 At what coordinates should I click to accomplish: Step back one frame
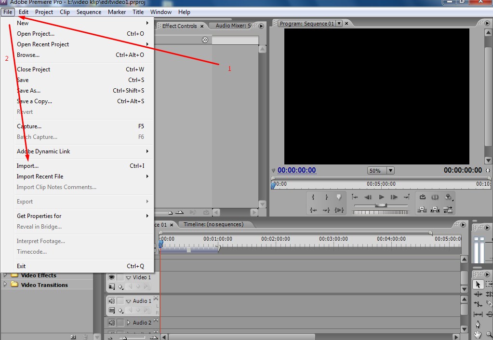pos(368,197)
